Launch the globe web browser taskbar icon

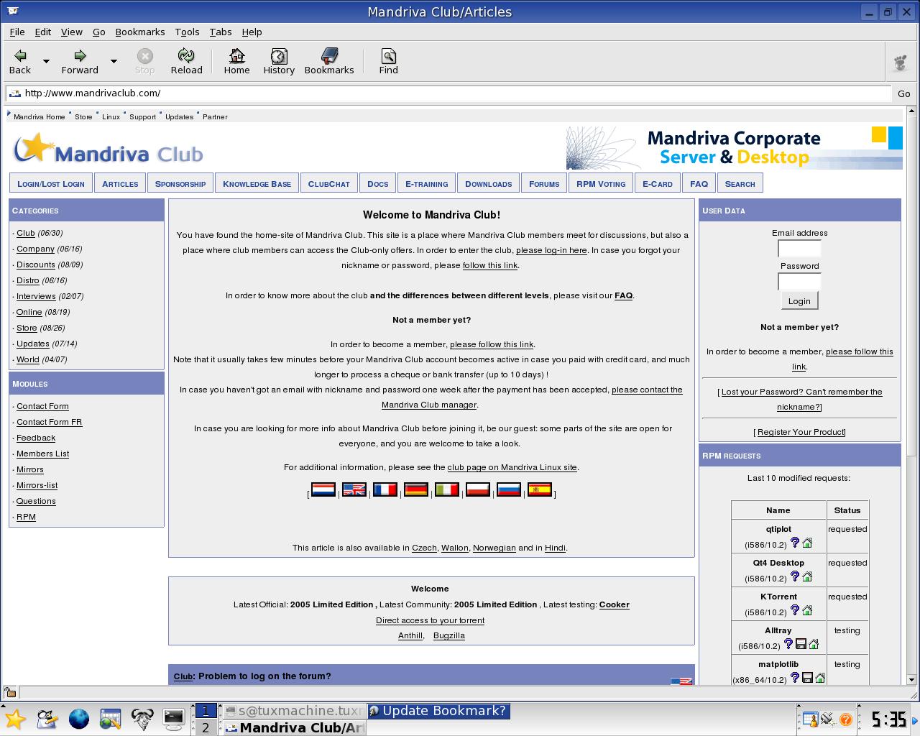(x=78, y=719)
